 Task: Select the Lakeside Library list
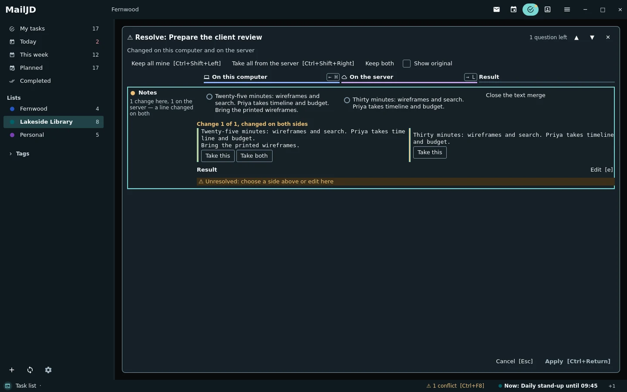(54, 122)
